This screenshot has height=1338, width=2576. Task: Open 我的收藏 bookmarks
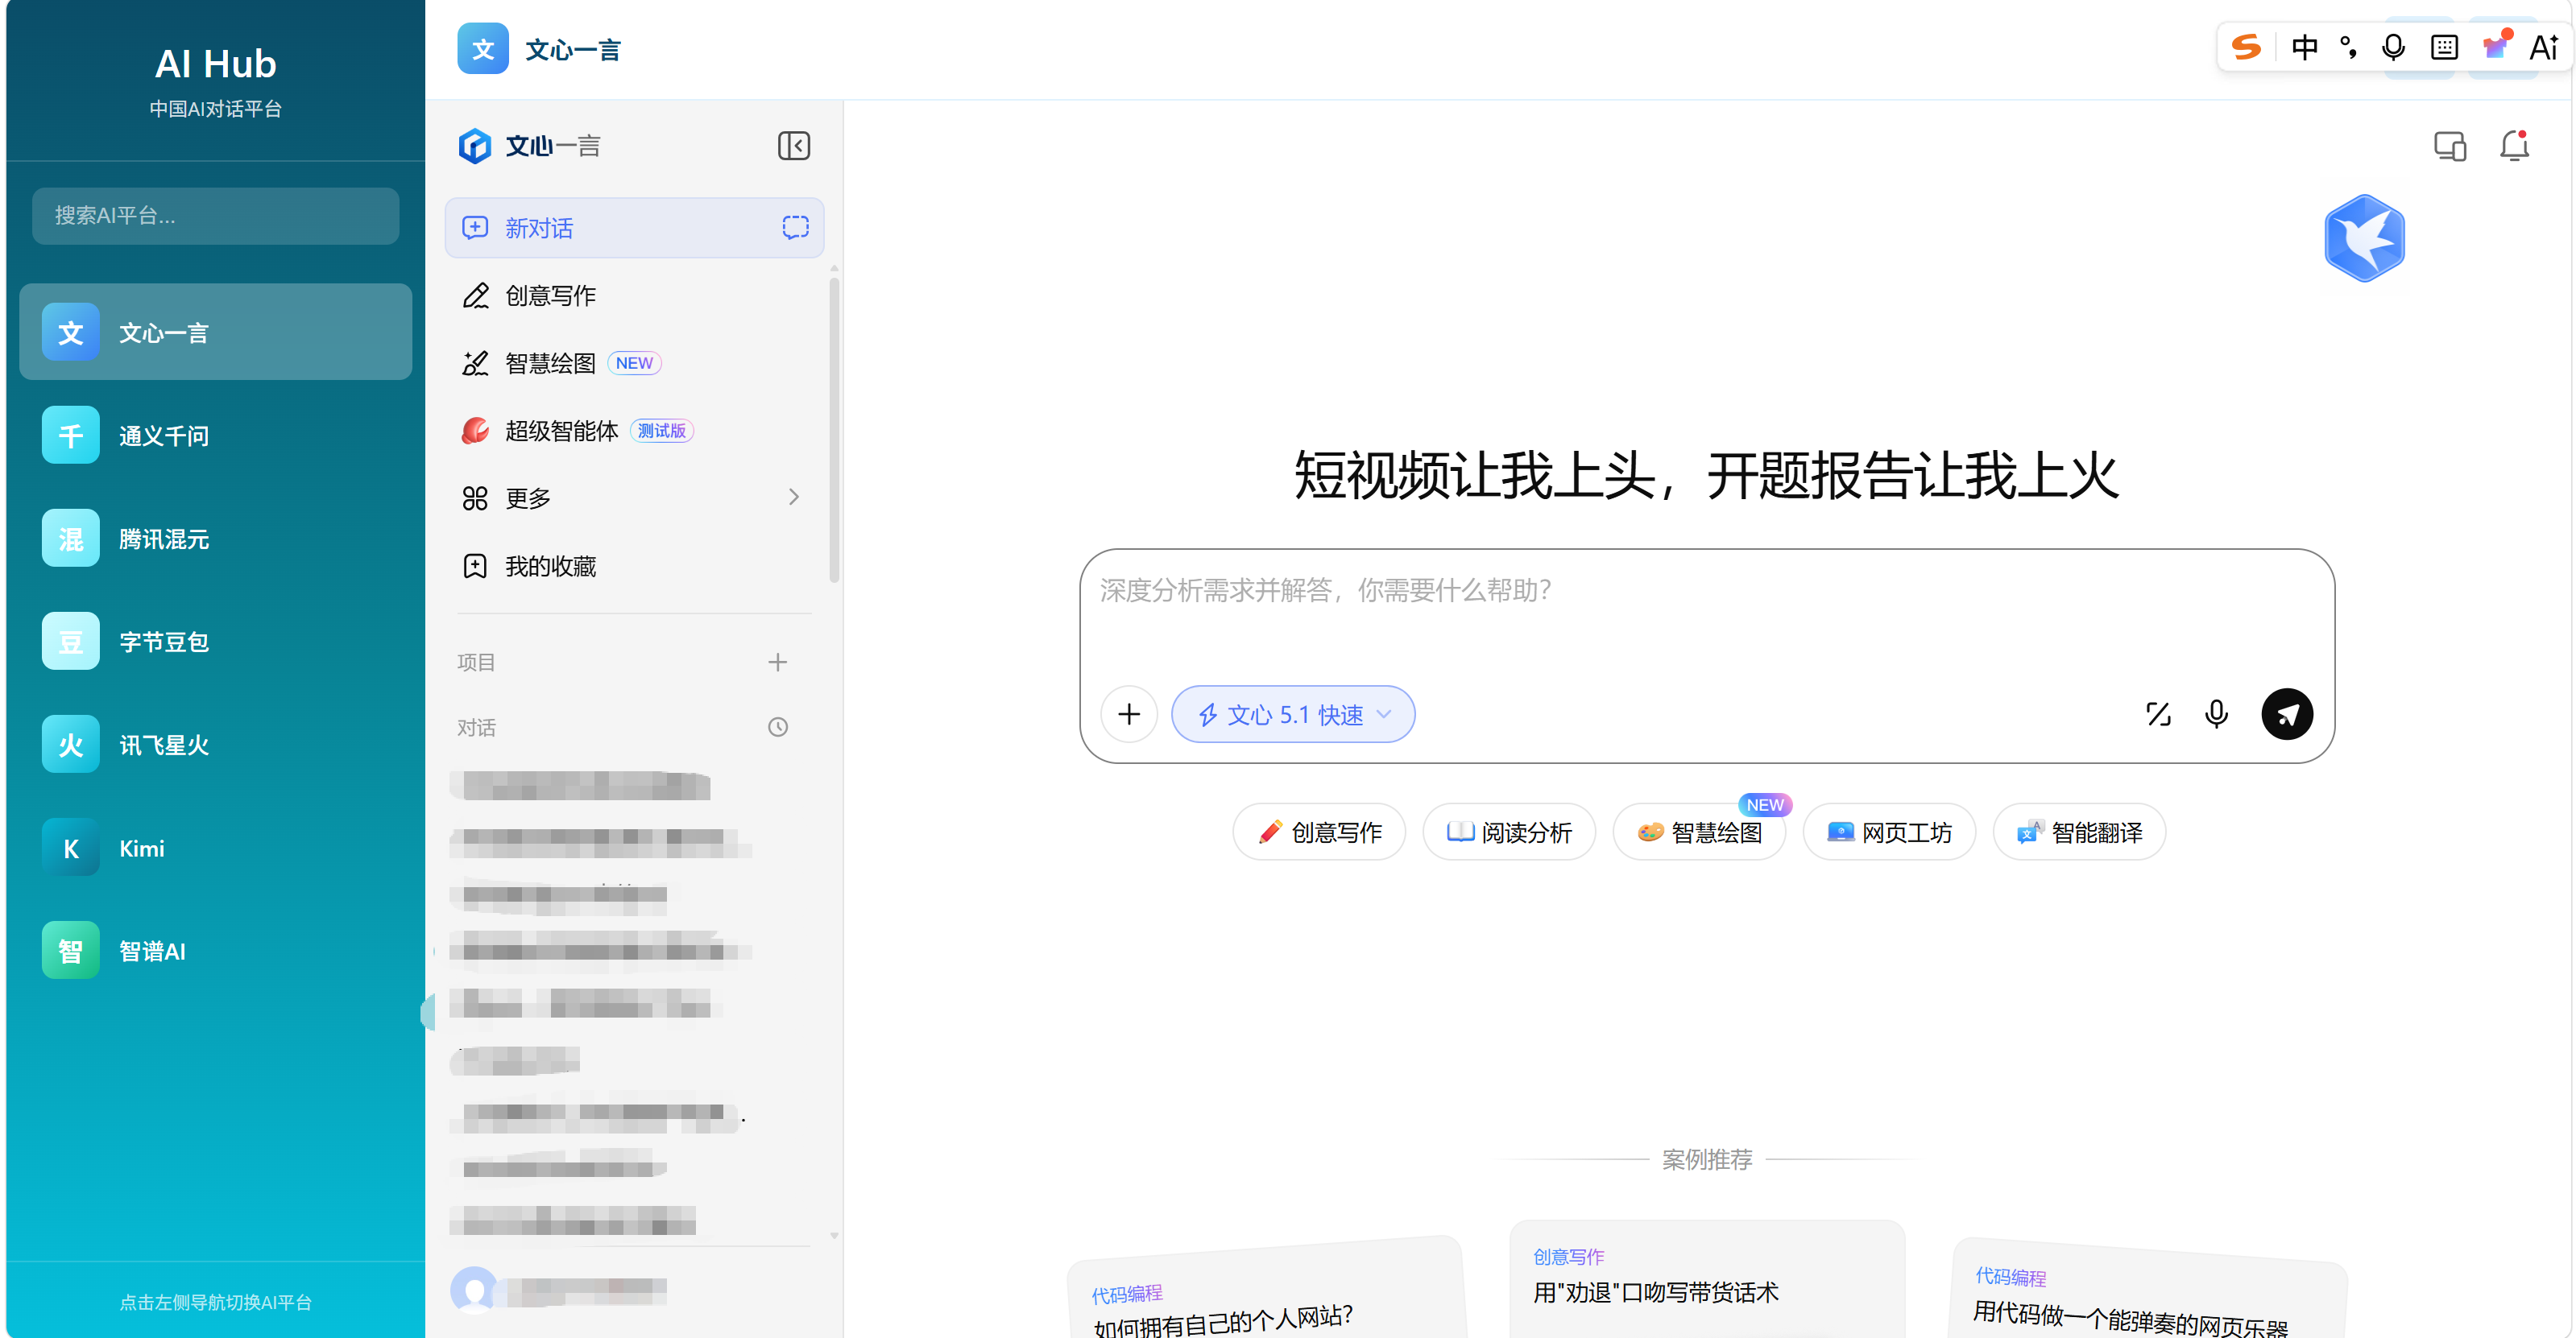click(x=635, y=567)
